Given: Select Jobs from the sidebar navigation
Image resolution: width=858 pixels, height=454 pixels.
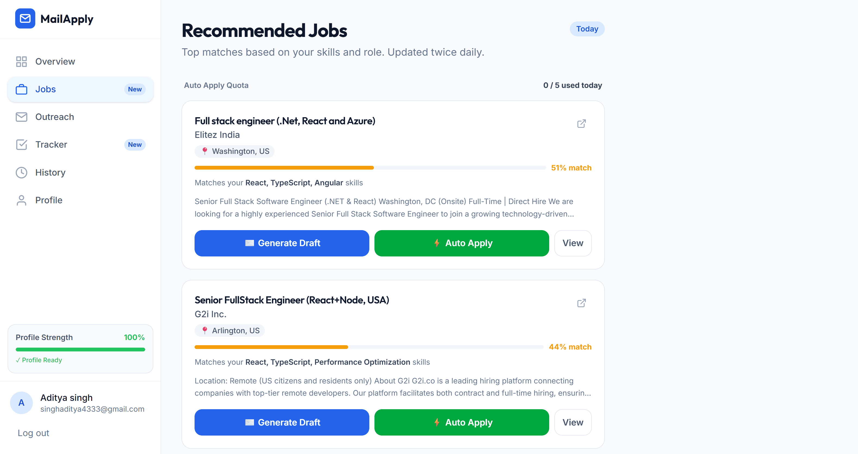Looking at the screenshot, I should (x=45, y=89).
